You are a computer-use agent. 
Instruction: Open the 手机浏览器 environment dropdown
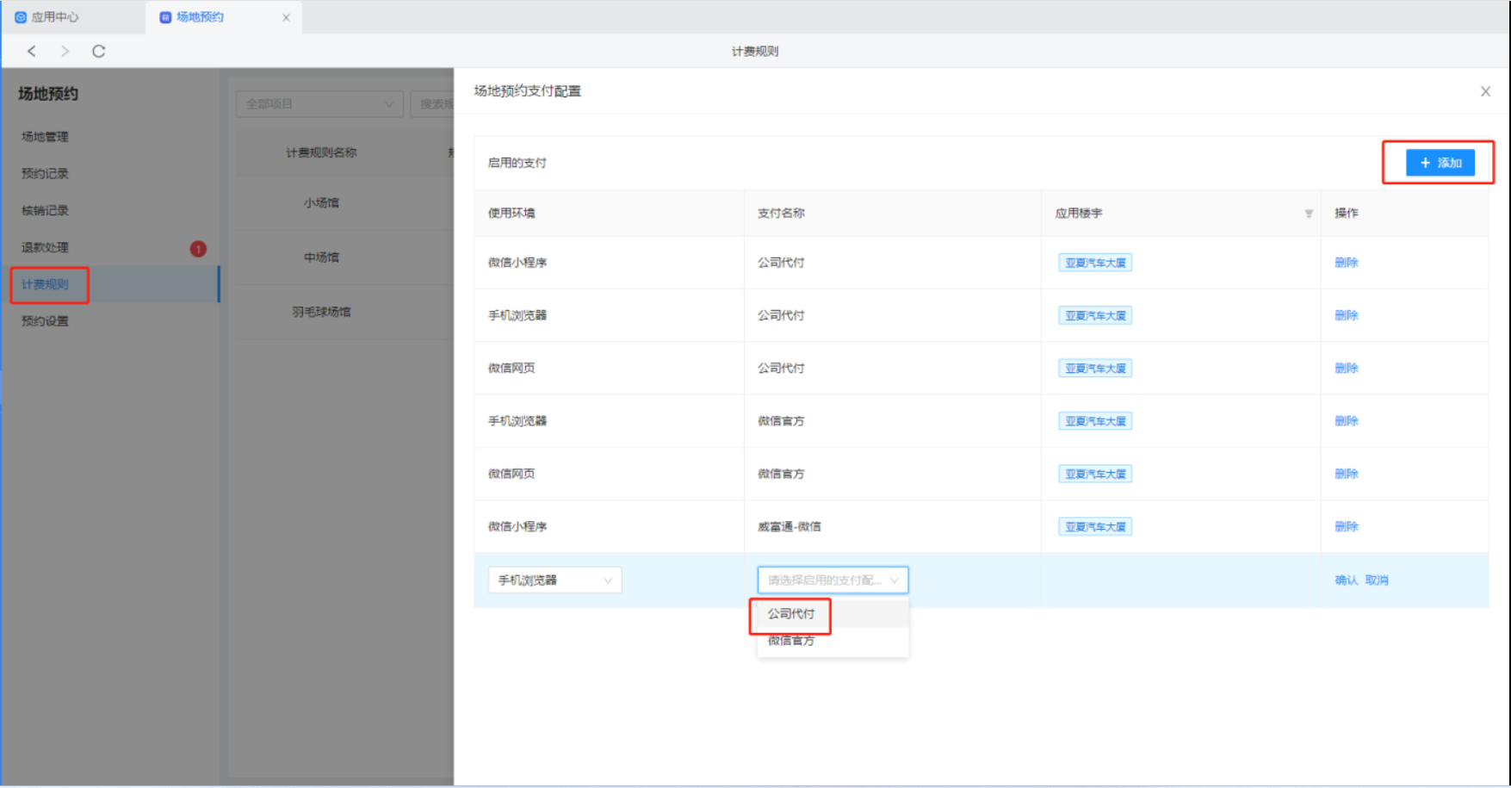click(x=554, y=580)
